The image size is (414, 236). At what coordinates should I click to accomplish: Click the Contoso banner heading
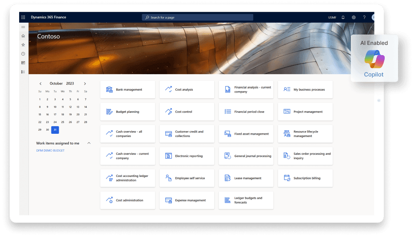[48, 36]
